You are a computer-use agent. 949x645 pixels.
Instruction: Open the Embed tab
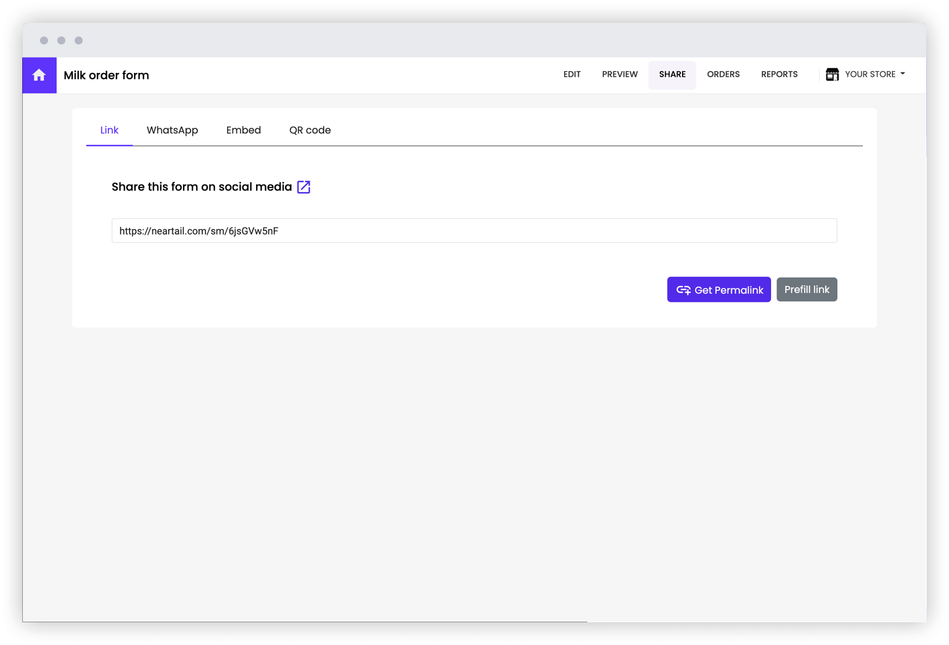click(244, 130)
